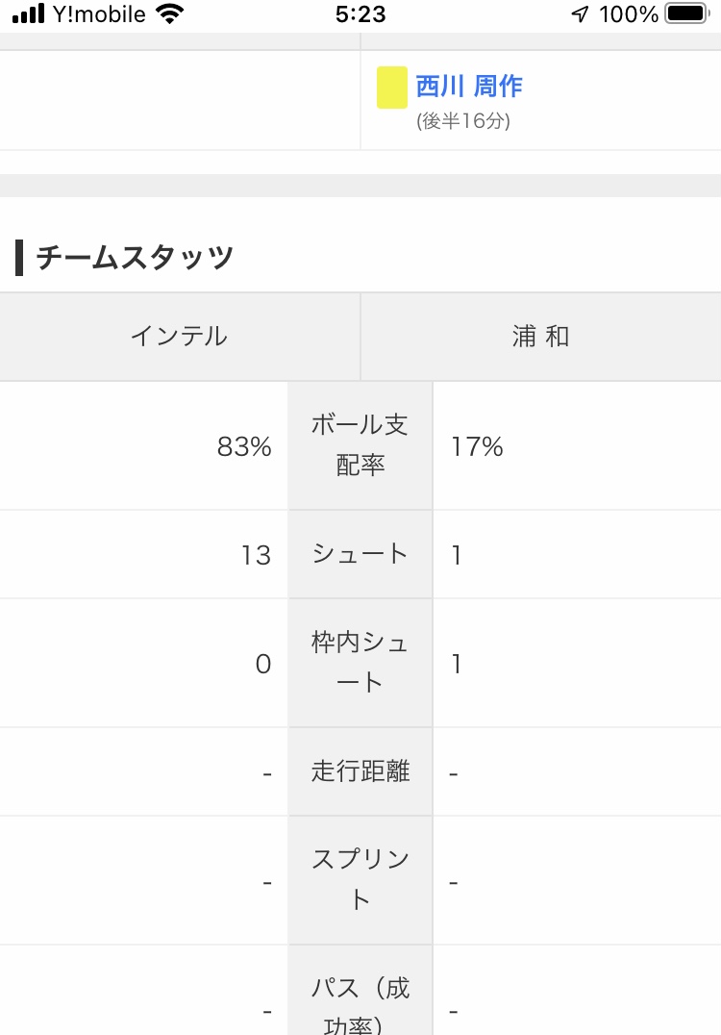Tap the 17% possession value
Screen dimensions: 721x1035
(477, 447)
